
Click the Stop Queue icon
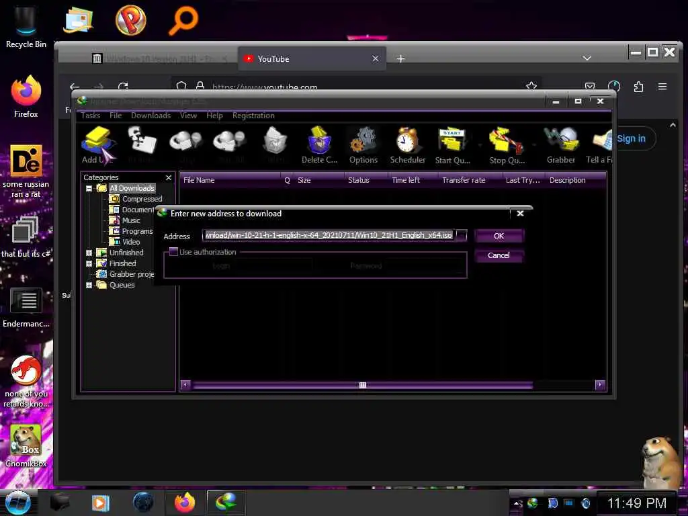(x=507, y=145)
